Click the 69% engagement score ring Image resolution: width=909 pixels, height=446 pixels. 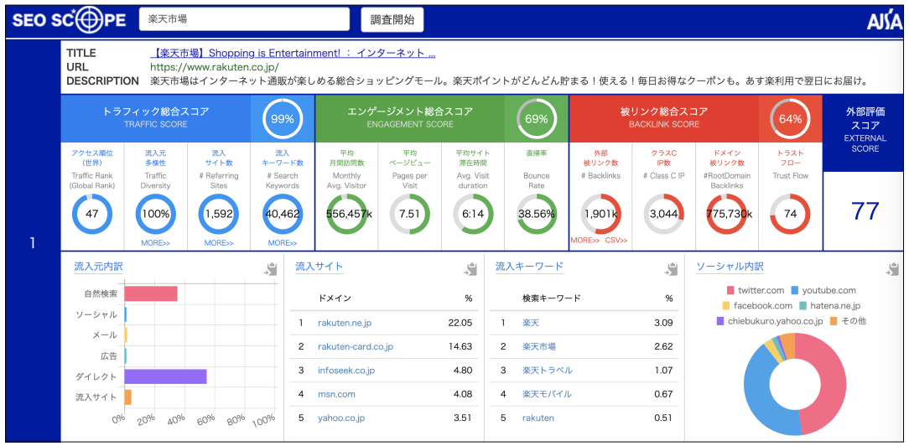tap(536, 119)
